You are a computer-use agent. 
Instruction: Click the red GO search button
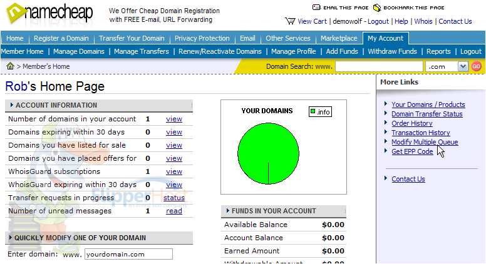[477, 66]
